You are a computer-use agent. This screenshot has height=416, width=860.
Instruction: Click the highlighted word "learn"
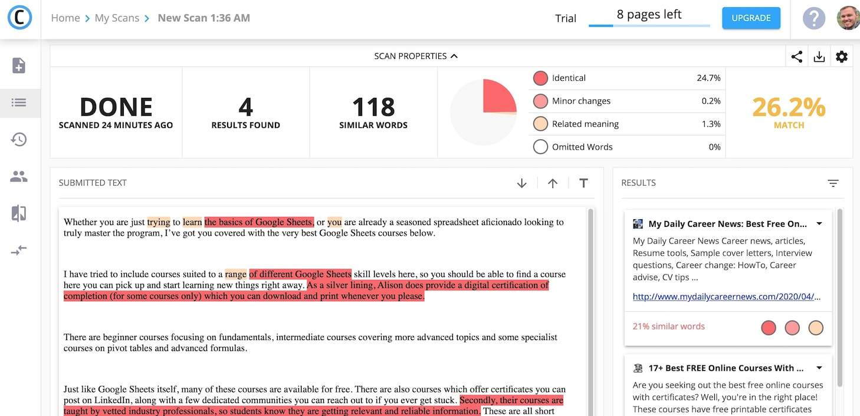click(192, 223)
